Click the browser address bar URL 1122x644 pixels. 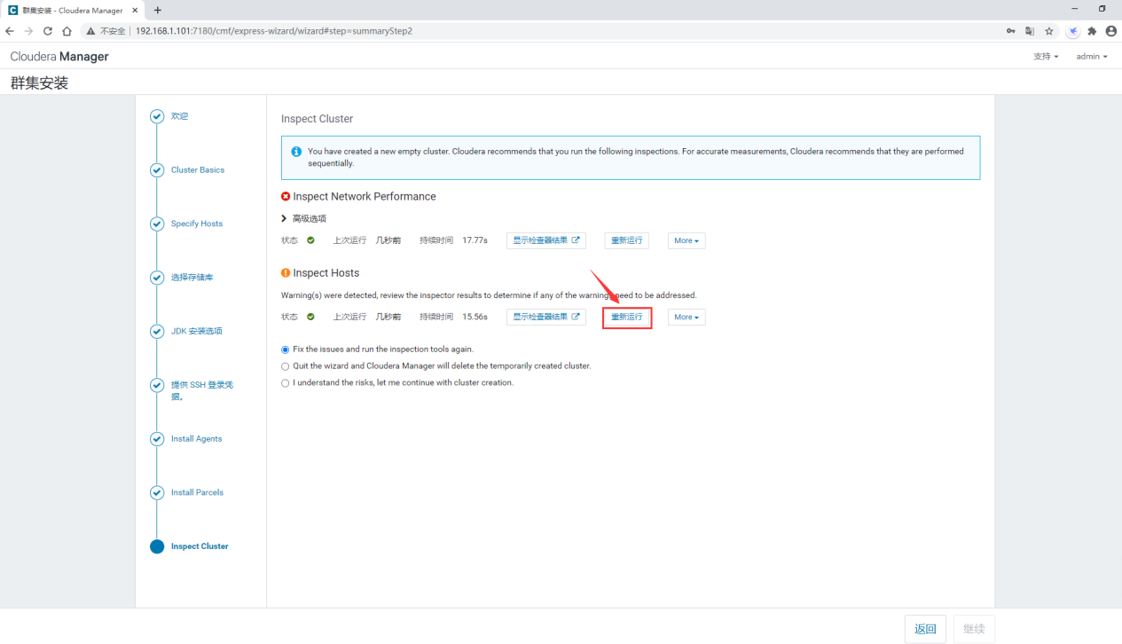tap(274, 31)
